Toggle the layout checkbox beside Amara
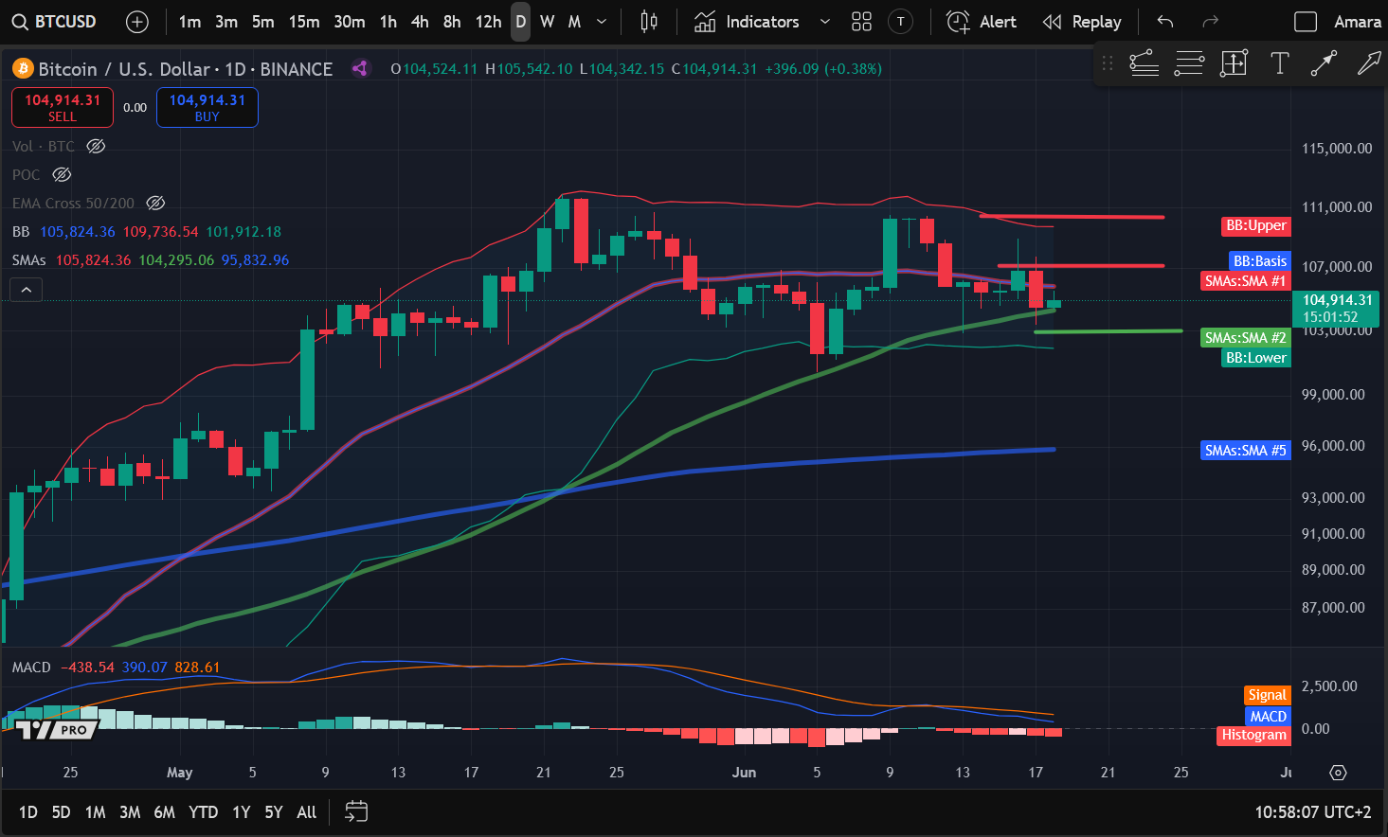The width and height of the screenshot is (1388, 837). (1306, 22)
